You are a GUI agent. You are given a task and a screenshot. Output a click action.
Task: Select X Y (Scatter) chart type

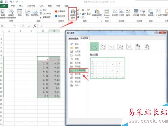tap(79, 70)
